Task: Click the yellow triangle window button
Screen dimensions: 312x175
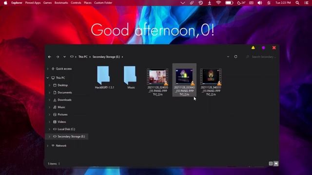Action: [253, 48]
